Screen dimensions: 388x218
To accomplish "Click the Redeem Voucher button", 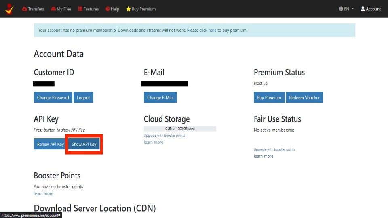I will pos(304,97).
